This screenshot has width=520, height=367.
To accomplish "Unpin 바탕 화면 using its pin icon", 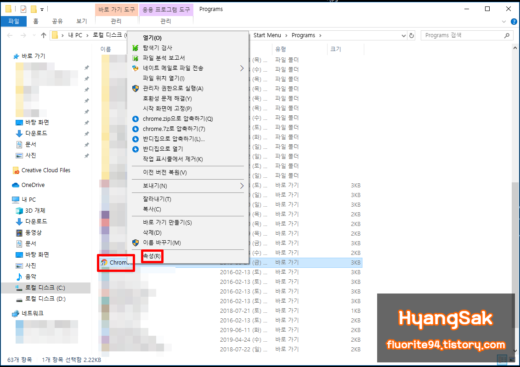I will 86,123.
